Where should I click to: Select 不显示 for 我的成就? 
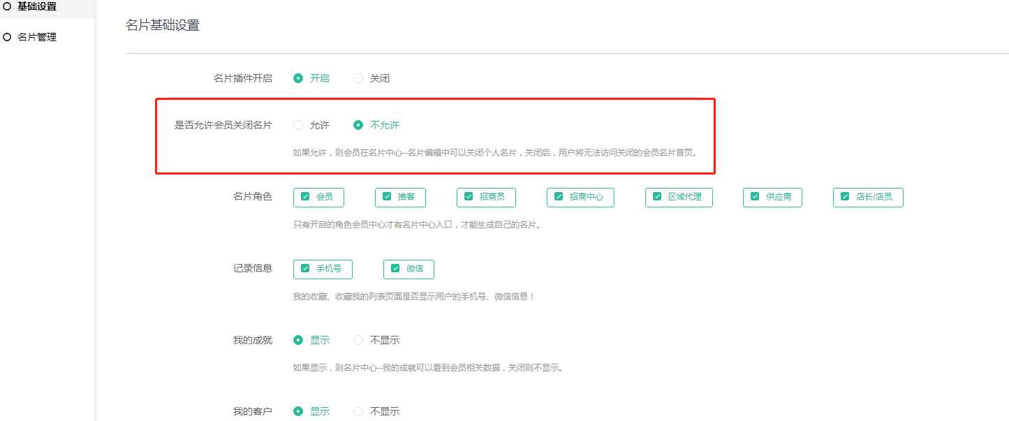pos(358,340)
